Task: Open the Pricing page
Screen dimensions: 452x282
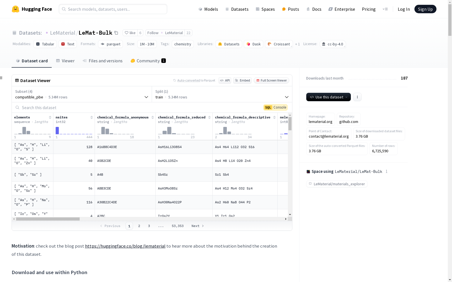Action: click(x=369, y=9)
